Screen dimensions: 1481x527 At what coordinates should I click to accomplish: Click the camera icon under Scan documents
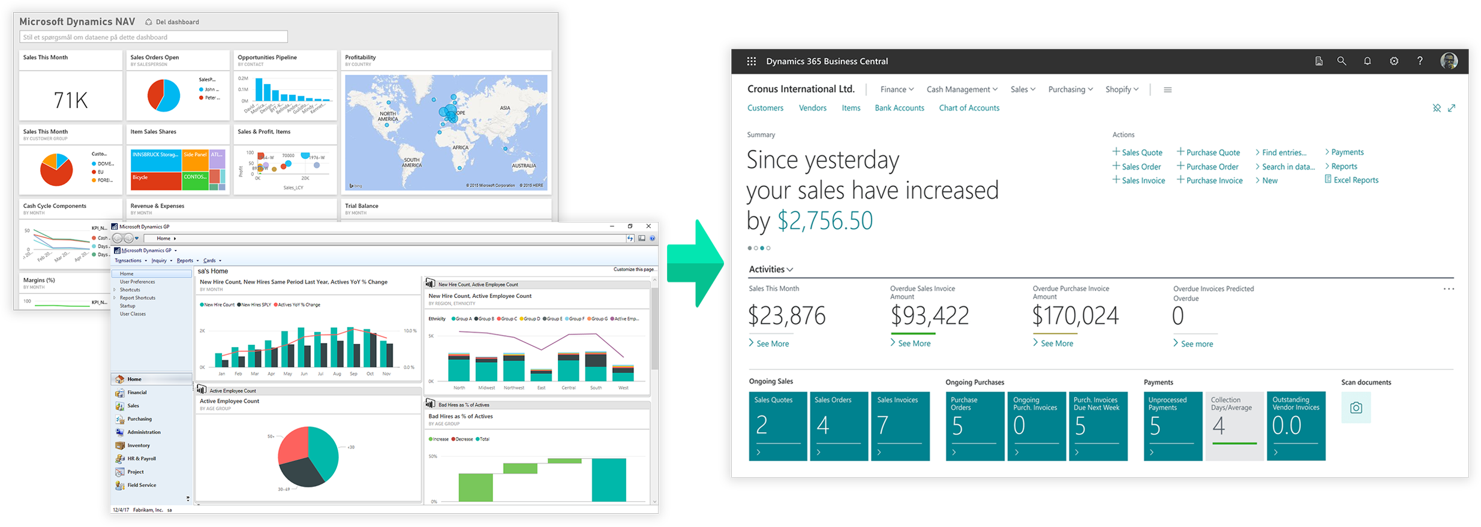click(1356, 408)
